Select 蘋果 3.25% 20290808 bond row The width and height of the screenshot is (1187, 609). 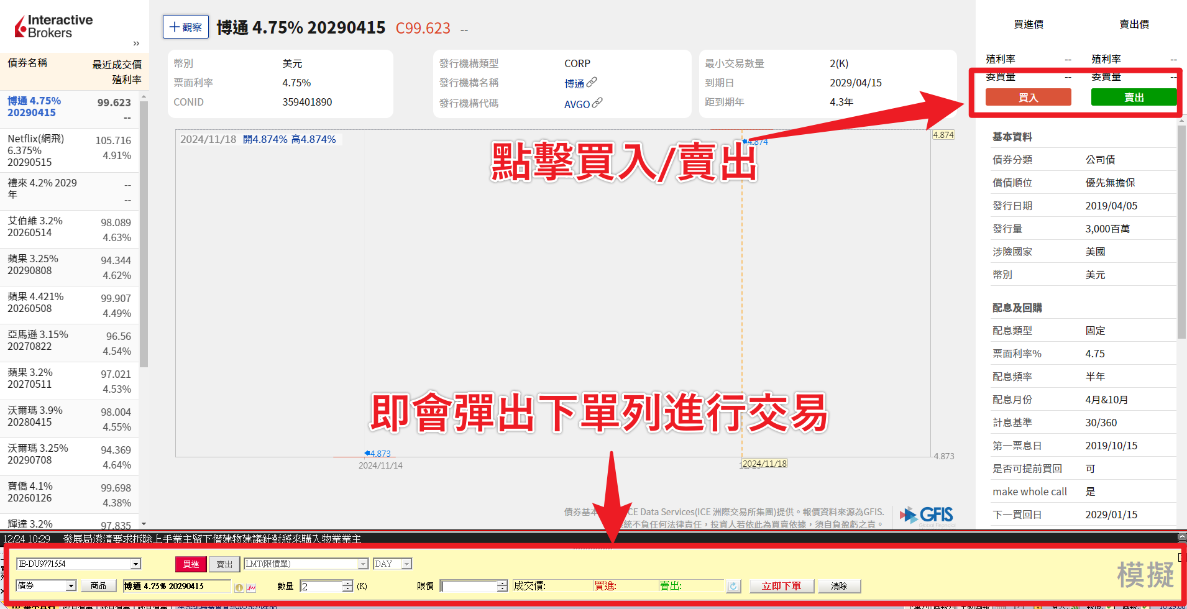[70, 267]
